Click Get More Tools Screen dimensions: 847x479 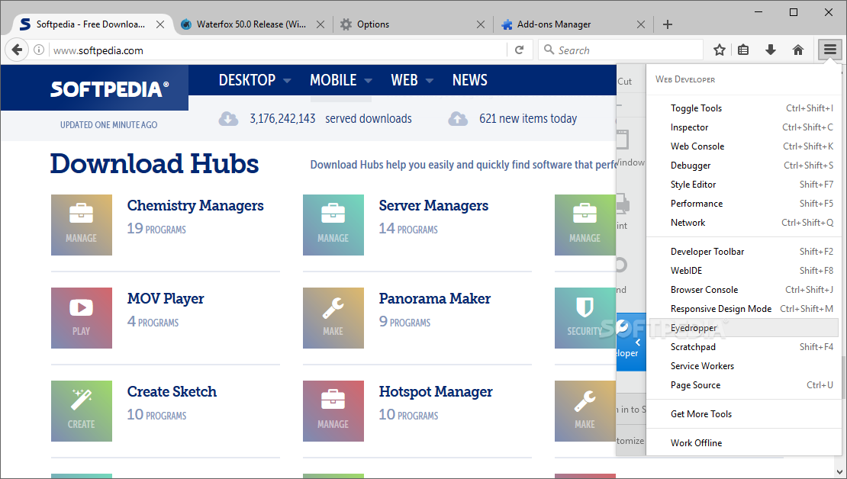(x=744, y=414)
